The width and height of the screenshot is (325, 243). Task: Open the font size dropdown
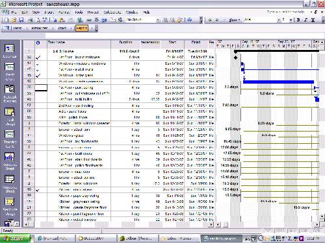point(291,20)
